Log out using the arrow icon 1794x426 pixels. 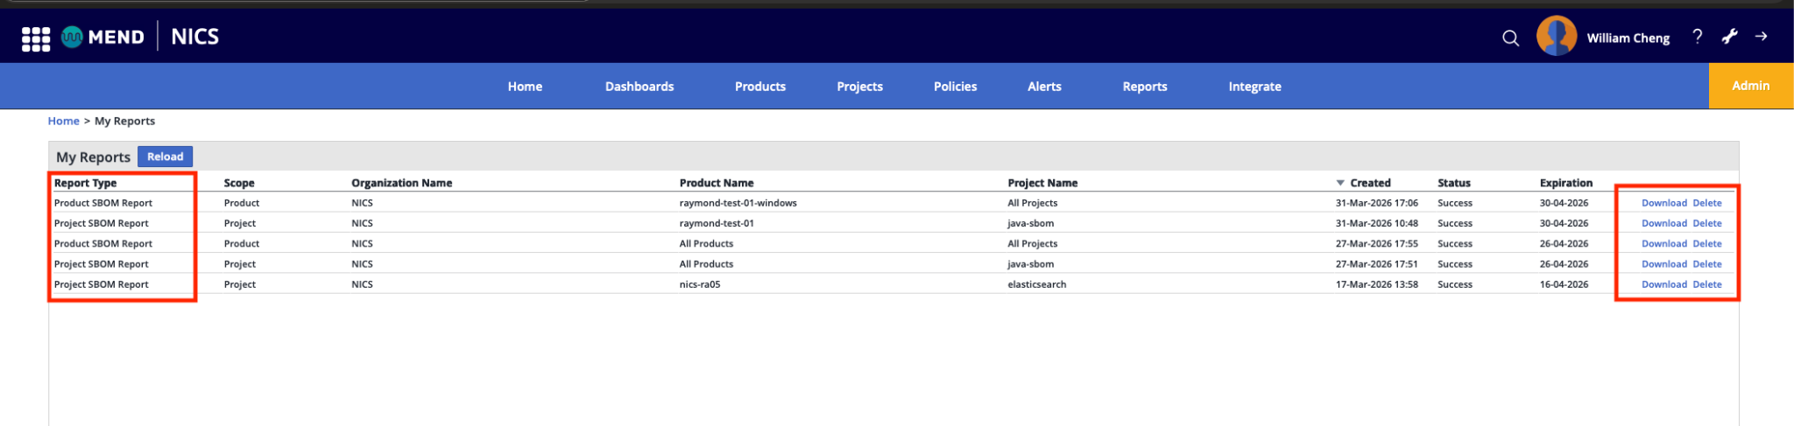point(1762,37)
